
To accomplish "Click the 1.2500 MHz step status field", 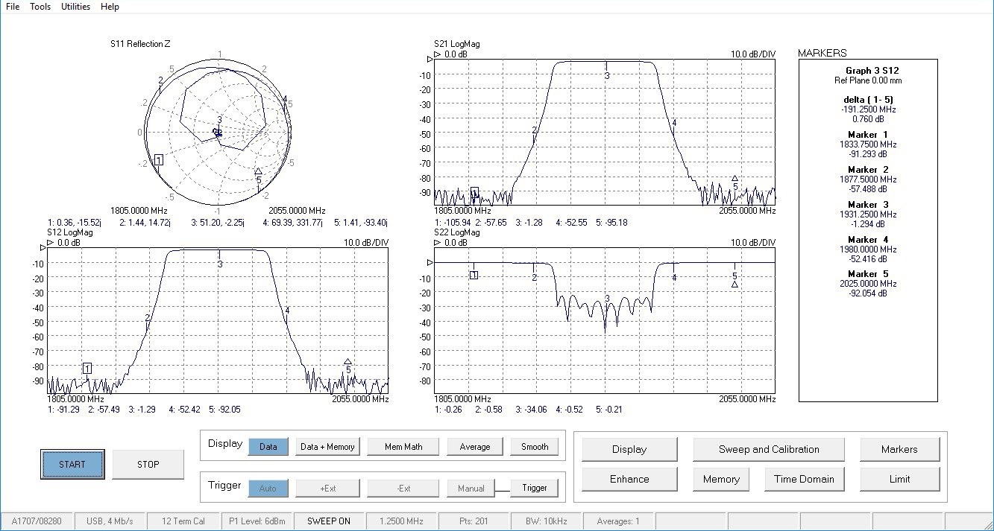I will point(402,521).
